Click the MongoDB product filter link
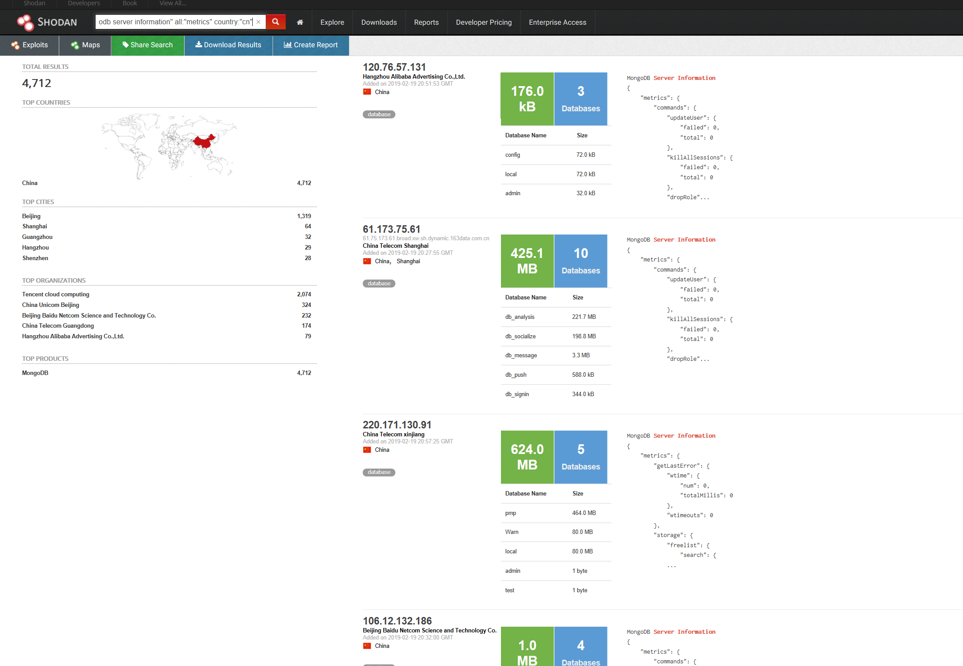This screenshot has width=963, height=666. (35, 373)
